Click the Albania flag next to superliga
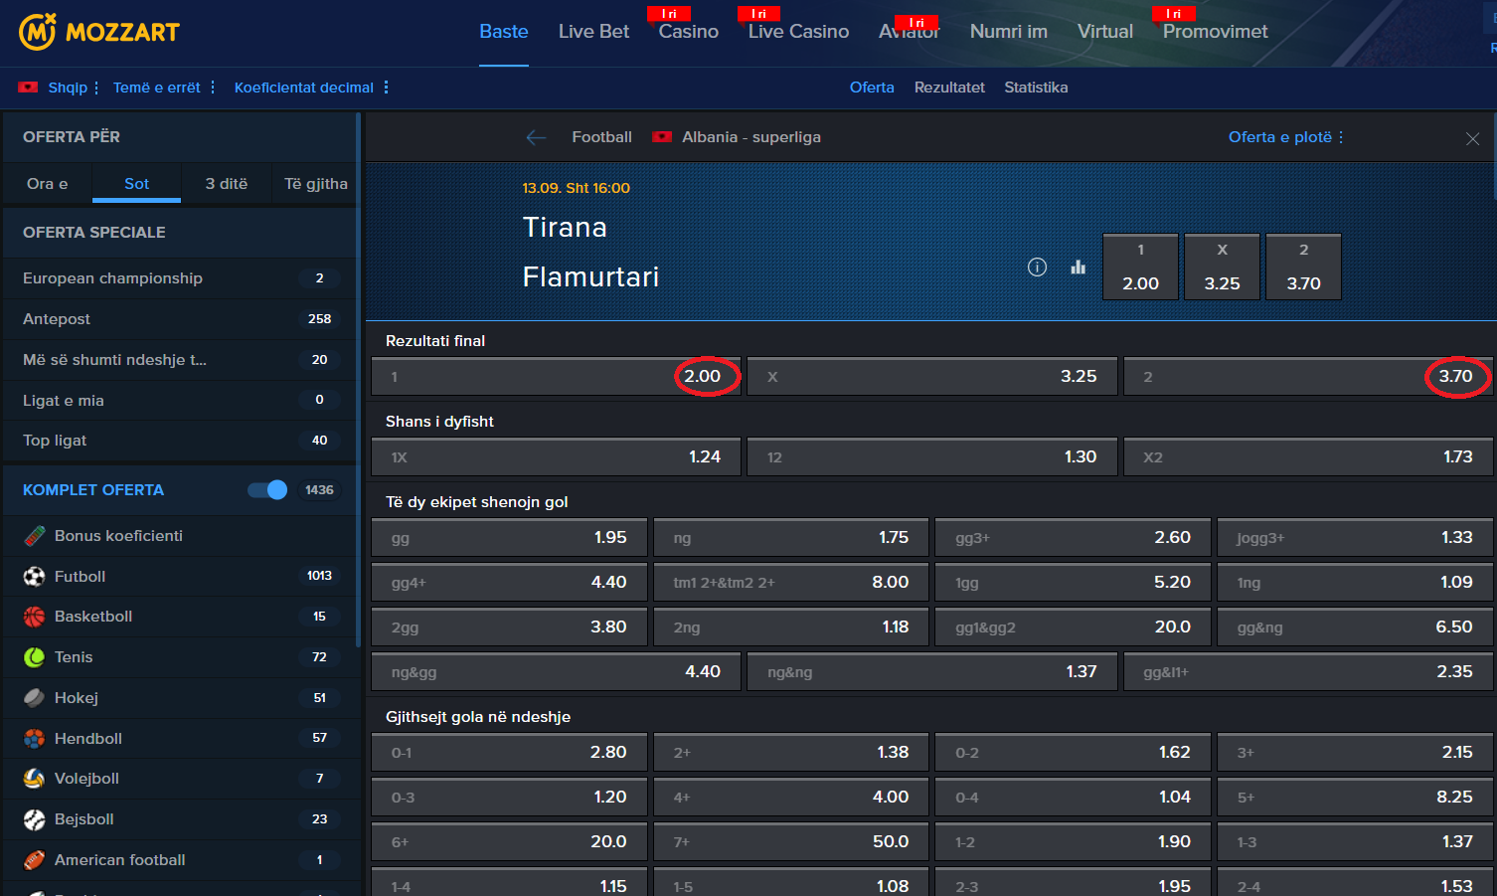 [x=662, y=137]
